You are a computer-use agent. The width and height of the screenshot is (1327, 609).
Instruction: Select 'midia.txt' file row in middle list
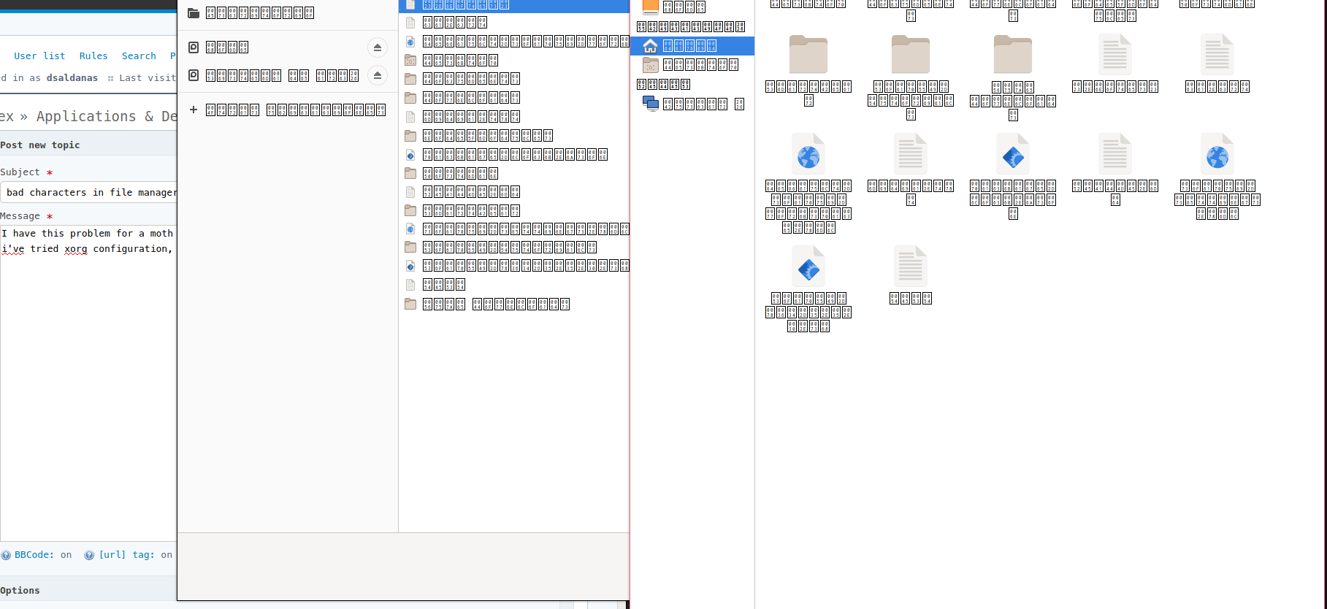click(514, 116)
